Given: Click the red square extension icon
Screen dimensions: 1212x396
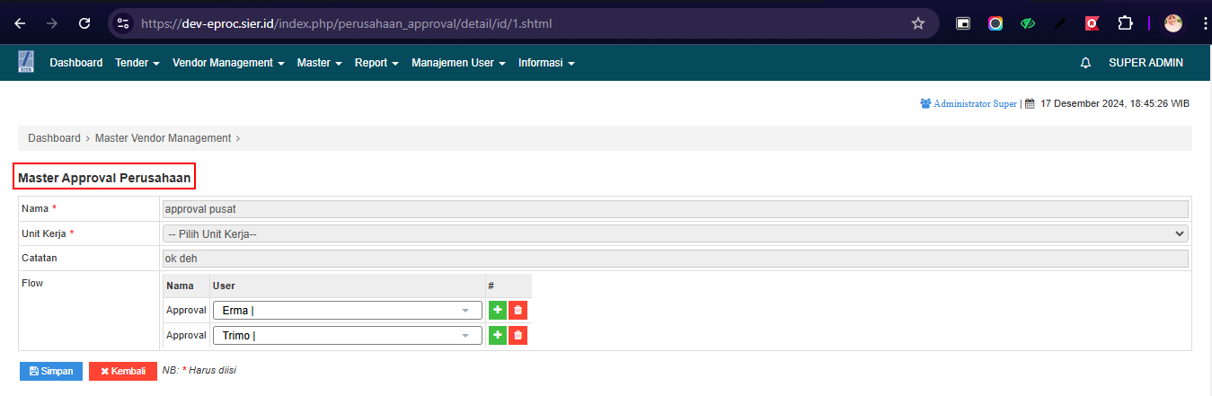Looking at the screenshot, I should coord(1093,23).
